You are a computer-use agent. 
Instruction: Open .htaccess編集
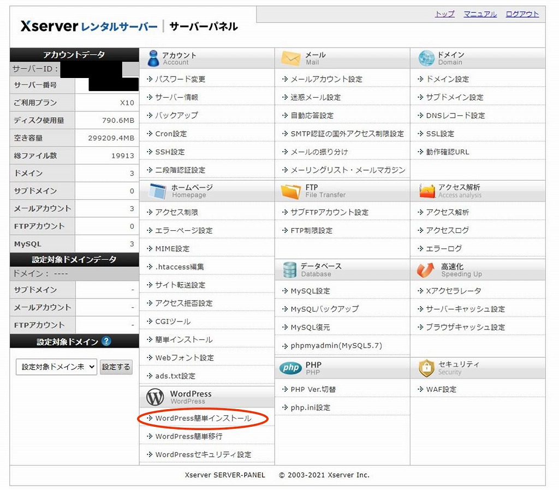179,267
